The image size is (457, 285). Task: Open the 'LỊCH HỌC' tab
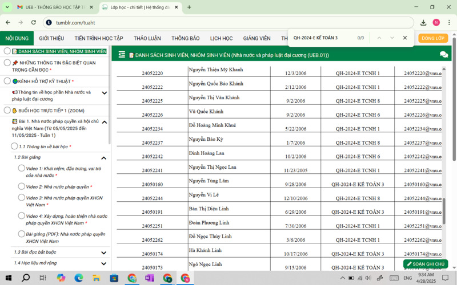[x=221, y=38]
